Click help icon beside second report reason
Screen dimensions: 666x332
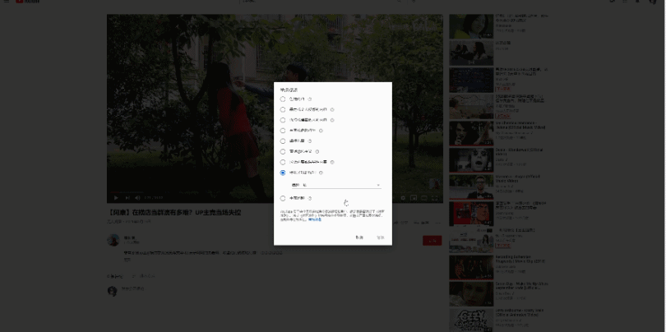(332, 109)
